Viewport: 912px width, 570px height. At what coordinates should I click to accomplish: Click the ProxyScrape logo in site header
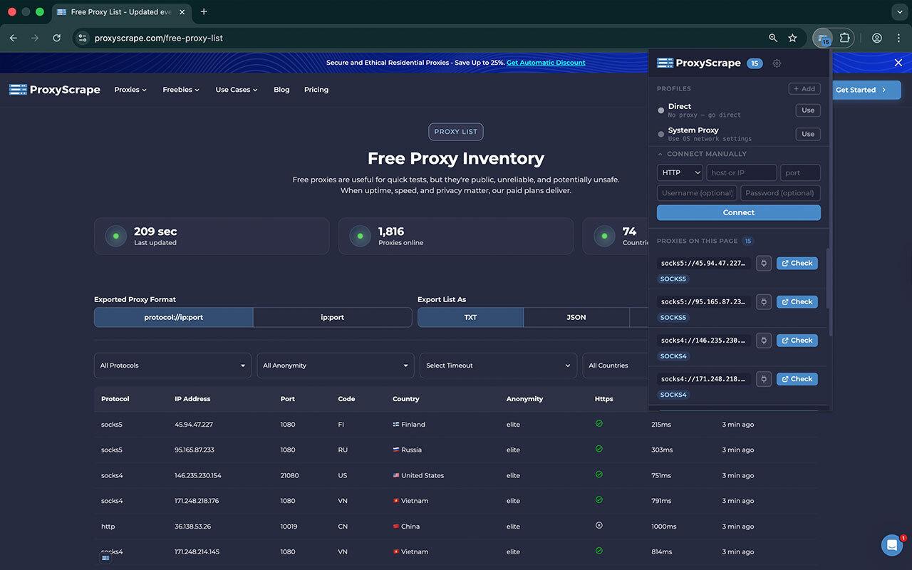tap(55, 90)
